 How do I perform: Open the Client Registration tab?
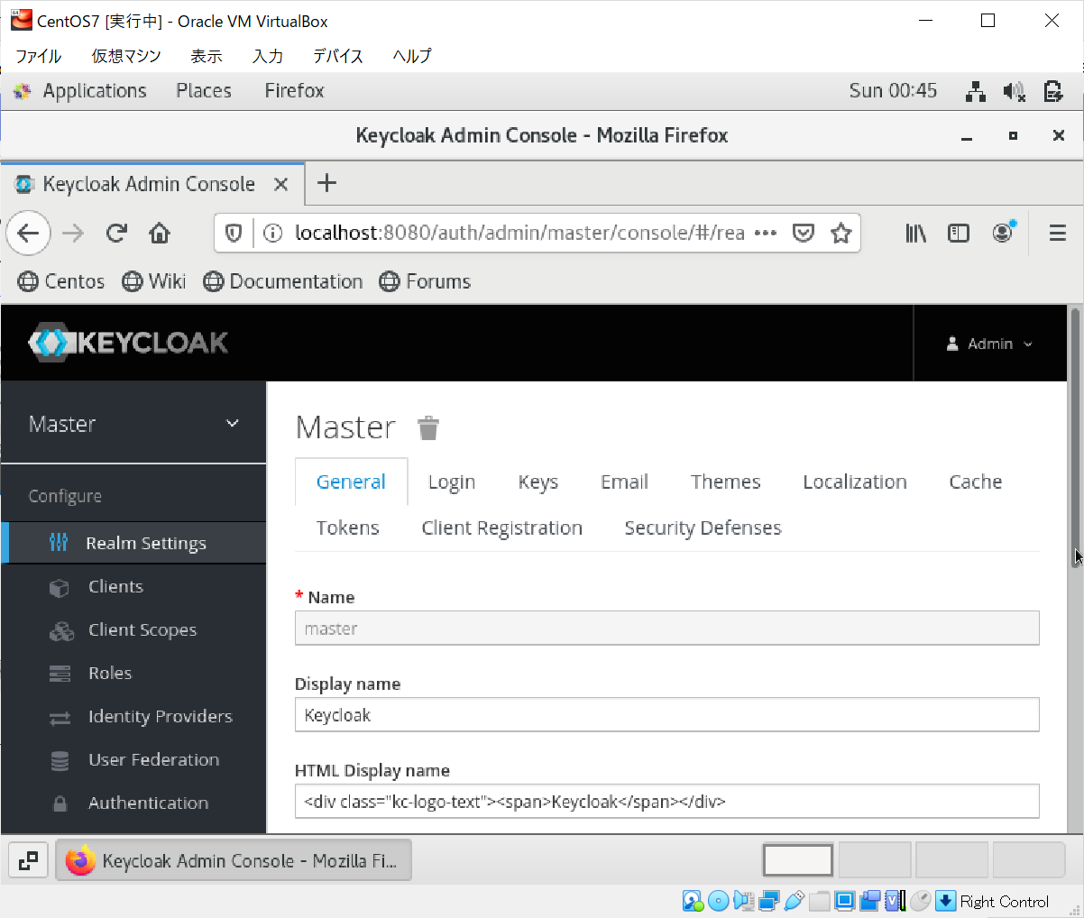point(502,528)
